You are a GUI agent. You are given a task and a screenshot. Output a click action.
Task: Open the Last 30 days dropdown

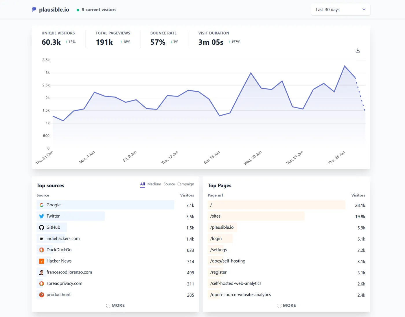pyautogui.click(x=340, y=10)
